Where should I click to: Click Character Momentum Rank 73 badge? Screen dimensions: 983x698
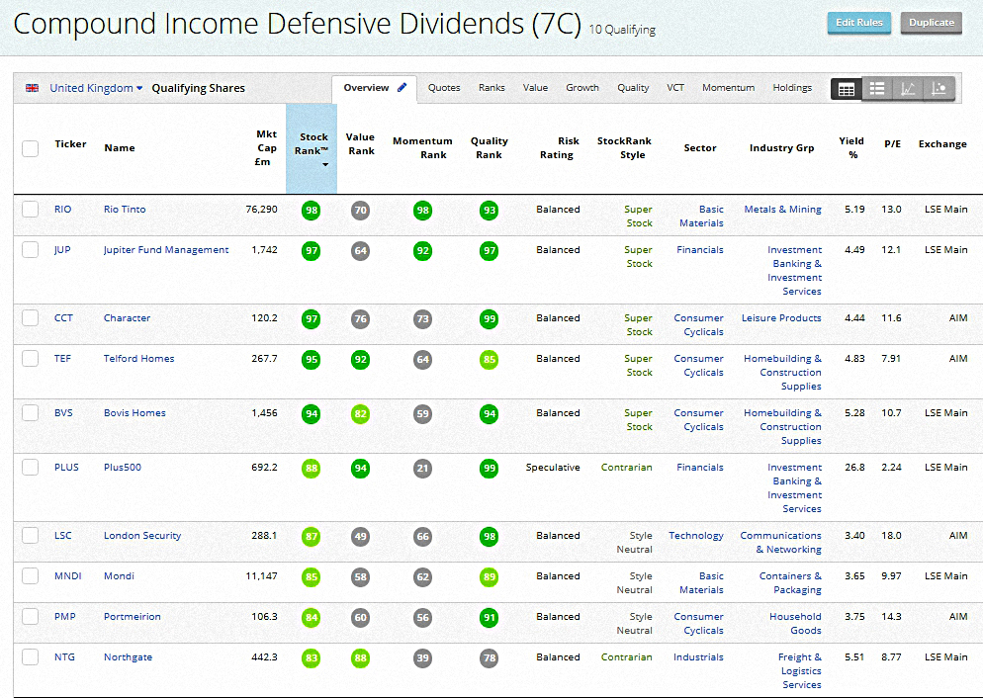coord(423,319)
